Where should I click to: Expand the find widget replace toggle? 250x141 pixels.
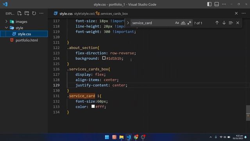(128, 23)
